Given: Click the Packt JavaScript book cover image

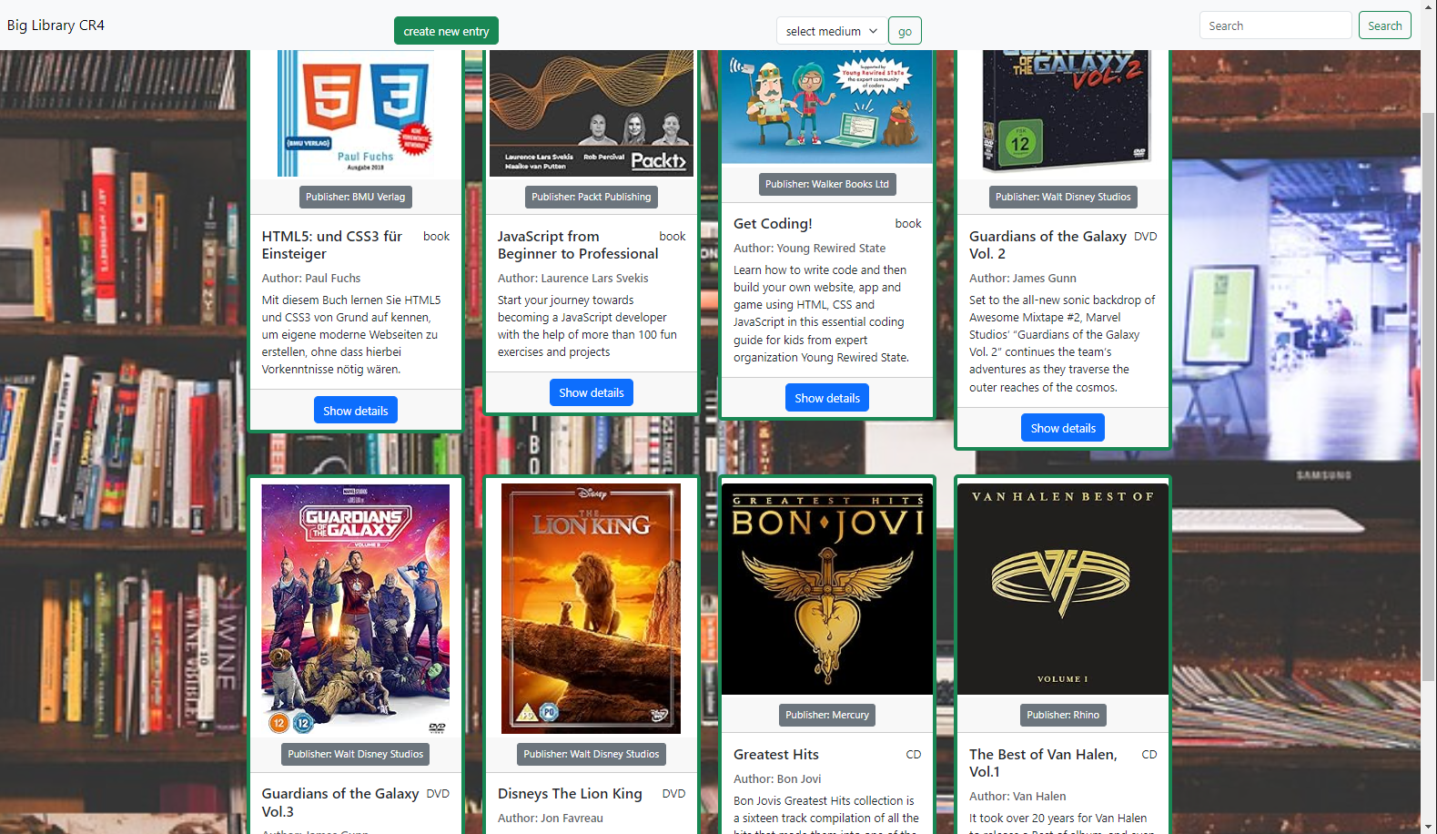Looking at the screenshot, I should coord(592,113).
